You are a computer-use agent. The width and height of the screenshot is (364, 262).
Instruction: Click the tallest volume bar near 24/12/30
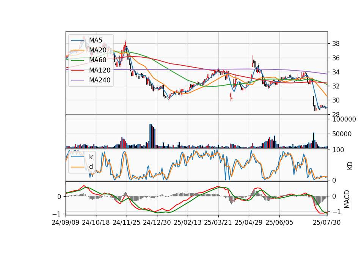pyautogui.click(x=151, y=136)
